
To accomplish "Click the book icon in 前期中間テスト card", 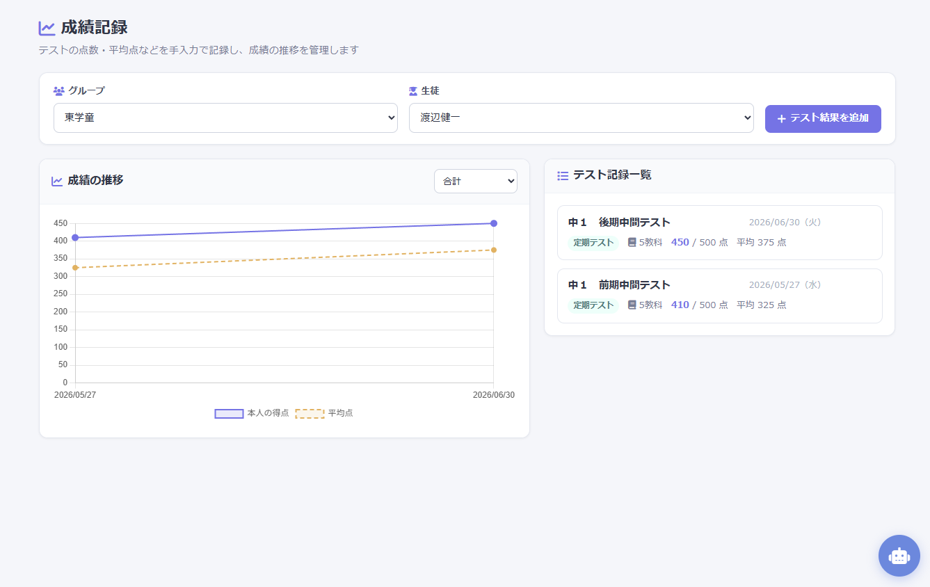I will pyautogui.click(x=632, y=305).
